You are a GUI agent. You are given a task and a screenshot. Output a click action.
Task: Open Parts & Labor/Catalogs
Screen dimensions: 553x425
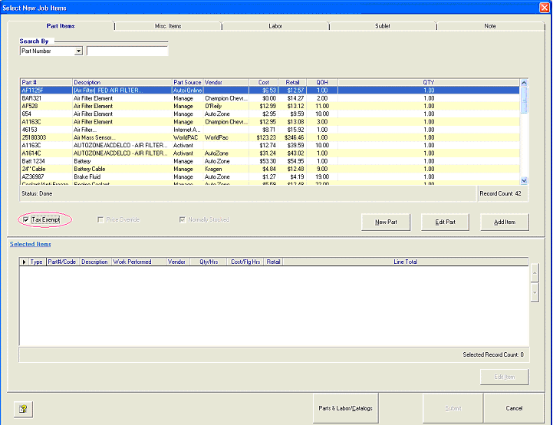coord(345,408)
